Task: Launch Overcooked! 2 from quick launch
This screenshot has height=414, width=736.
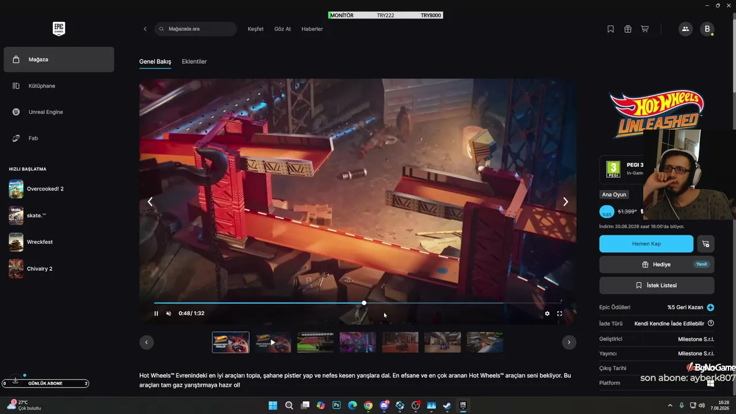Action: 36,189
